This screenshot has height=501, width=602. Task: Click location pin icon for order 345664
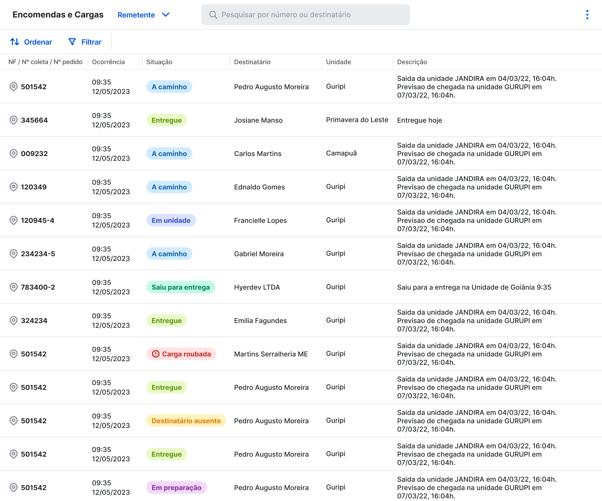[14, 120]
